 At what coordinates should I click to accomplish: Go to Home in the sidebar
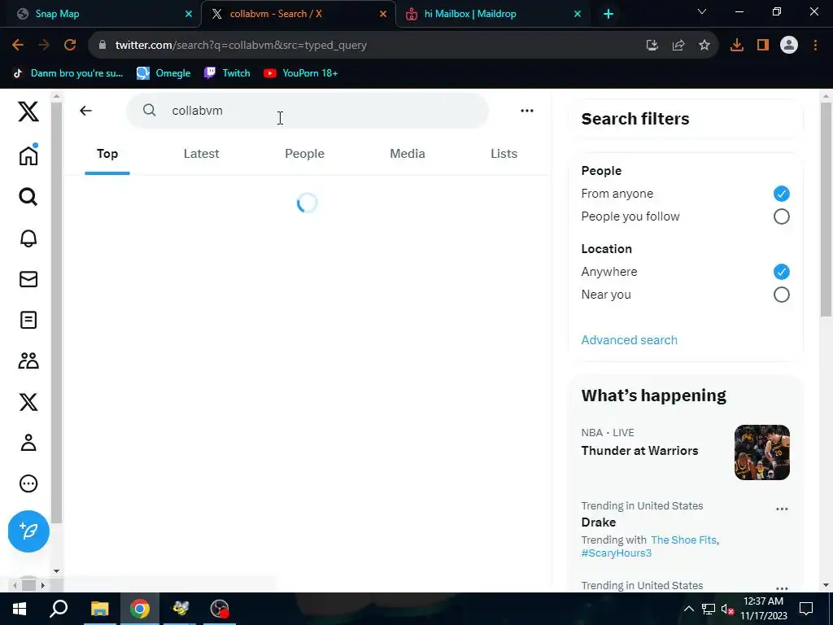pos(28,155)
